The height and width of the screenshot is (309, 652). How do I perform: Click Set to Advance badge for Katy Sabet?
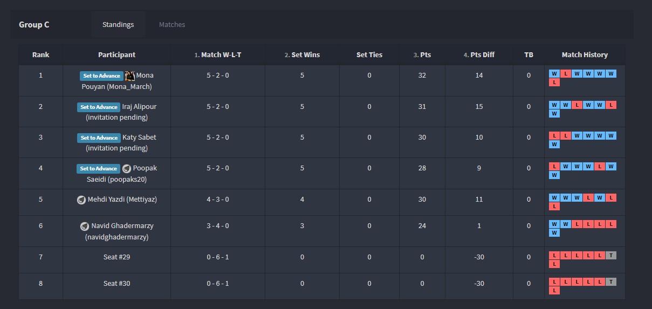(x=99, y=138)
